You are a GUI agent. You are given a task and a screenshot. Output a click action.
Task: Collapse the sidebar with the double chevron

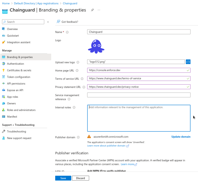pos(48,22)
